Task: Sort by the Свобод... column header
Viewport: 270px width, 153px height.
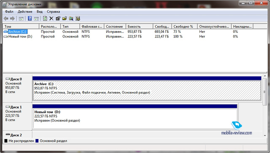Action: (x=162, y=27)
